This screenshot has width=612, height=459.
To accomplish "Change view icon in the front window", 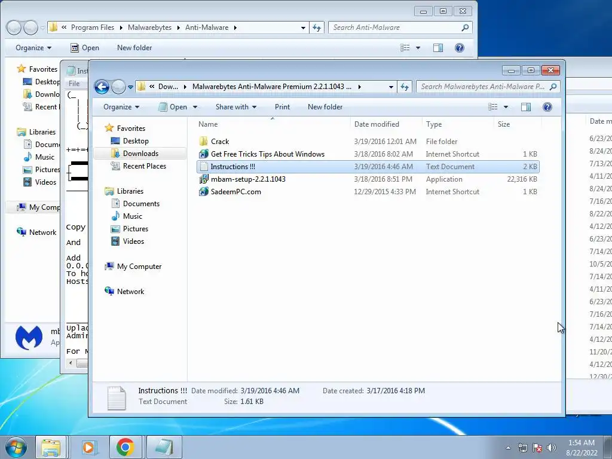I will pos(493,107).
